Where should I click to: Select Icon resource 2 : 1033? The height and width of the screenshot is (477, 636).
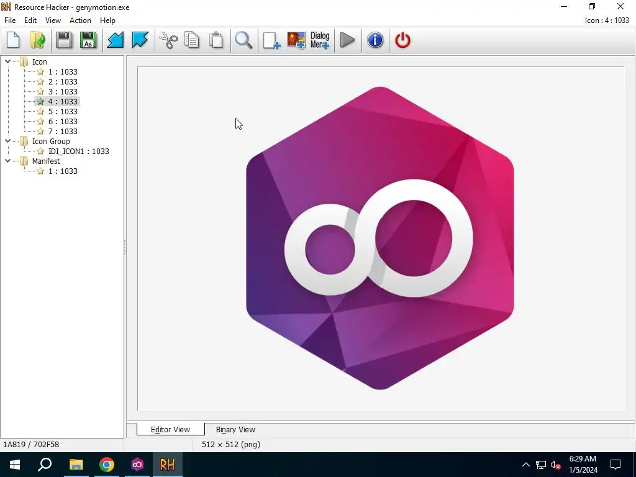pyautogui.click(x=63, y=81)
